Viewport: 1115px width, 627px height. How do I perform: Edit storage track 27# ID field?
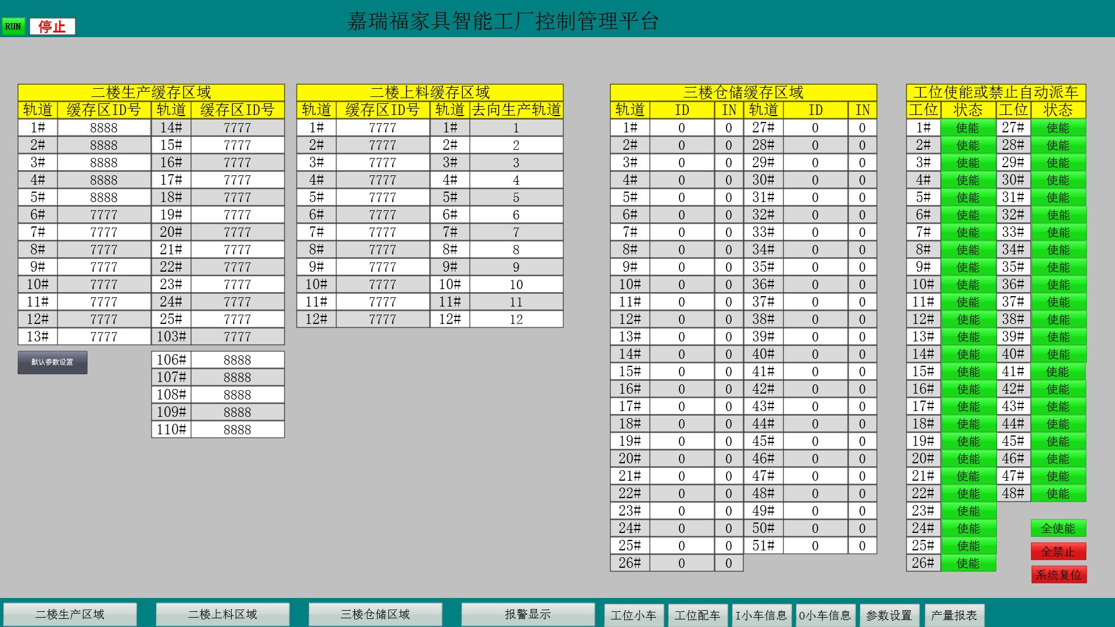(x=815, y=128)
